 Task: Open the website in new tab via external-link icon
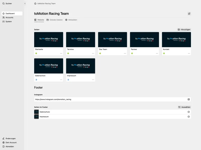189,13
